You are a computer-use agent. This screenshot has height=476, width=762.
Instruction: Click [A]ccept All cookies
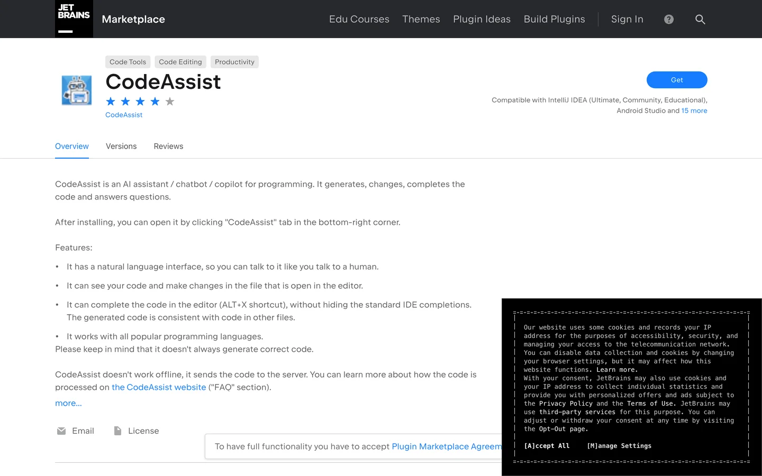547,446
